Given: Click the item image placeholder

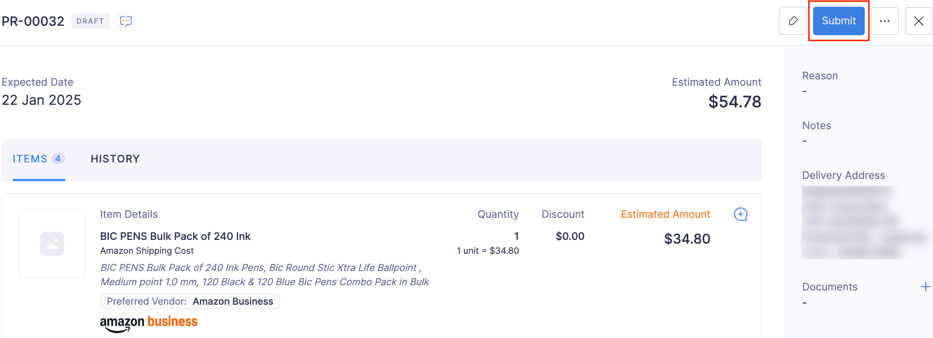Looking at the screenshot, I should tap(52, 243).
